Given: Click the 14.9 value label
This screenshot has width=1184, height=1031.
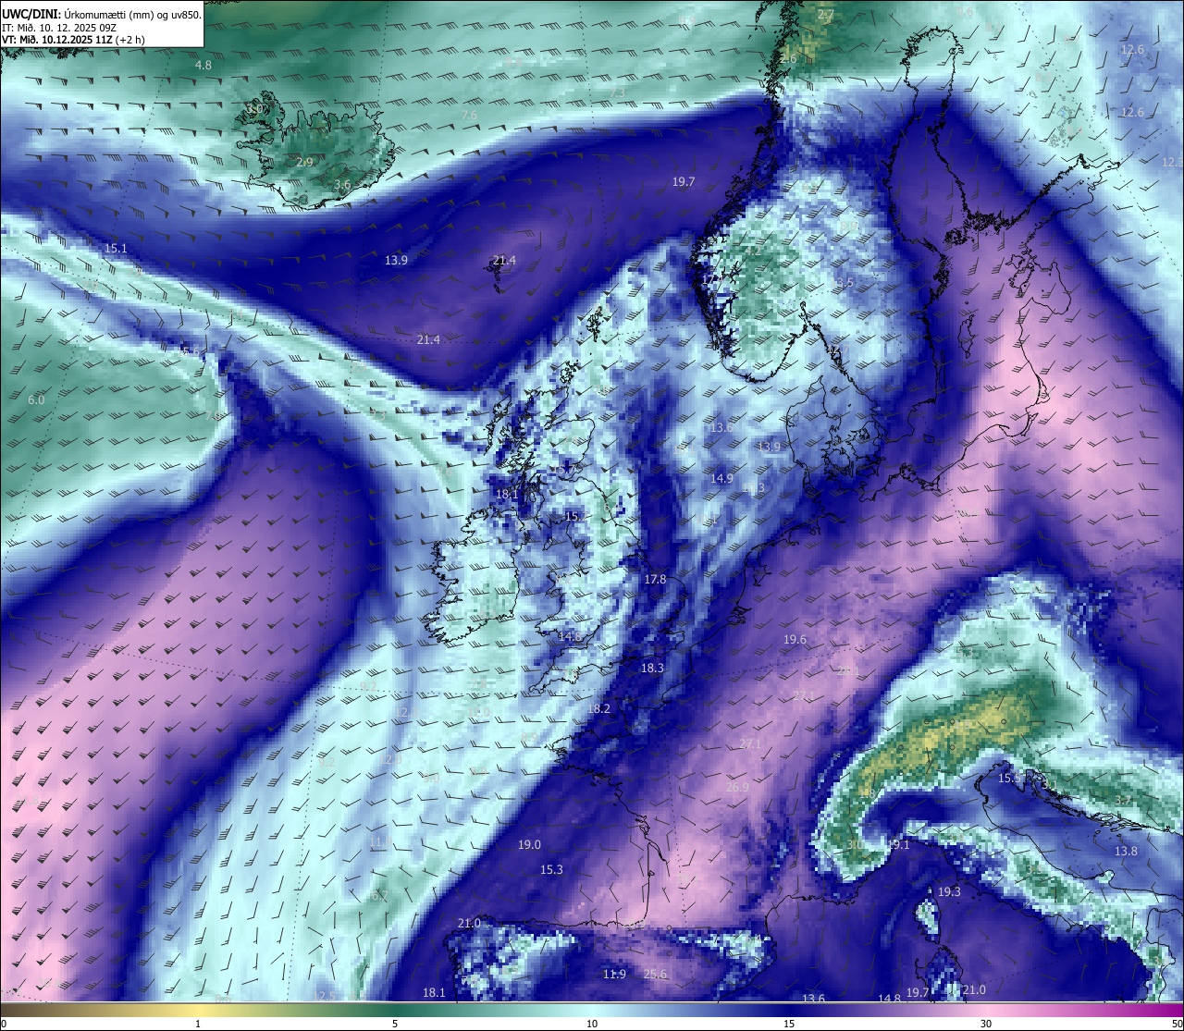Looking at the screenshot, I should [721, 478].
